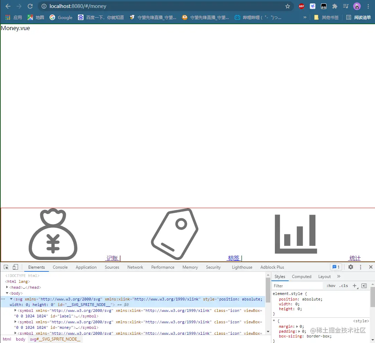The image size is (375, 343).
Task: Bookmark page with the star icon
Action: [x=288, y=6]
